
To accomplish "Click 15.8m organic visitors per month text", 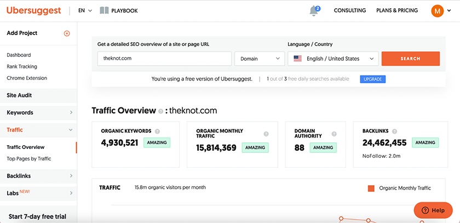I will (170, 187).
